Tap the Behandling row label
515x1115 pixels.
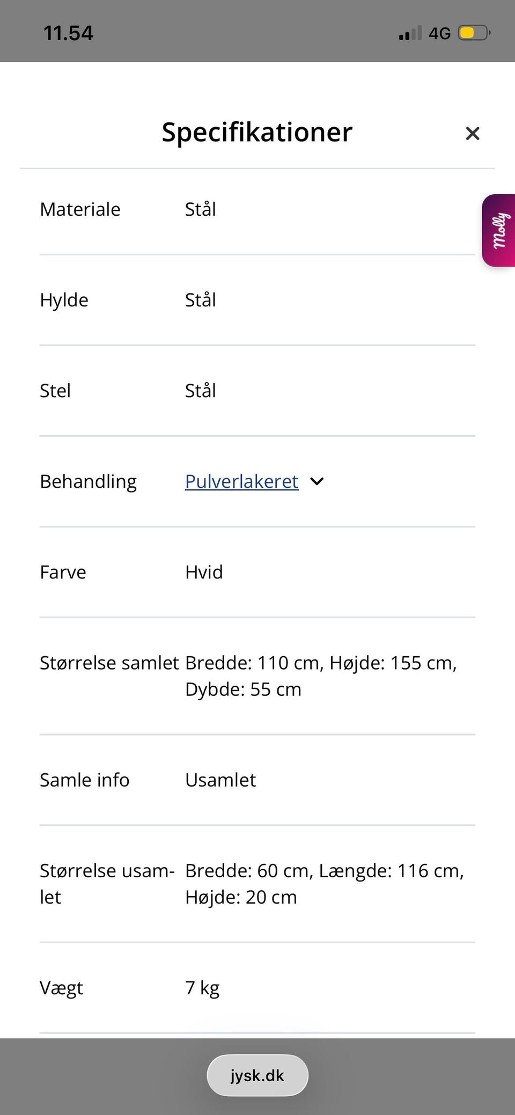pos(88,481)
